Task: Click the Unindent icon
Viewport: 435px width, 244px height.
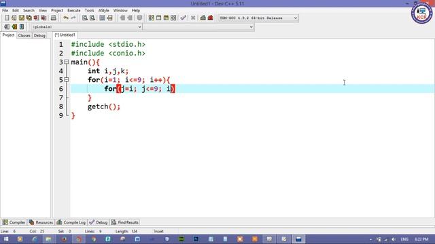Action: [x=130, y=18]
